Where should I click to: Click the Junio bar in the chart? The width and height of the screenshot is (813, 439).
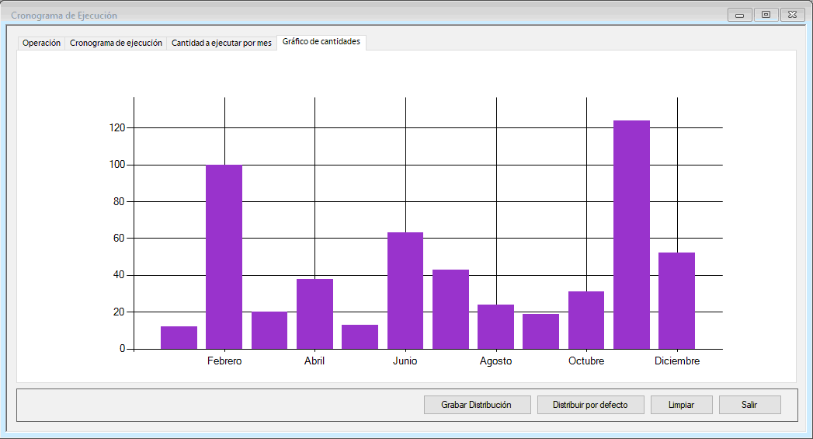(405, 291)
